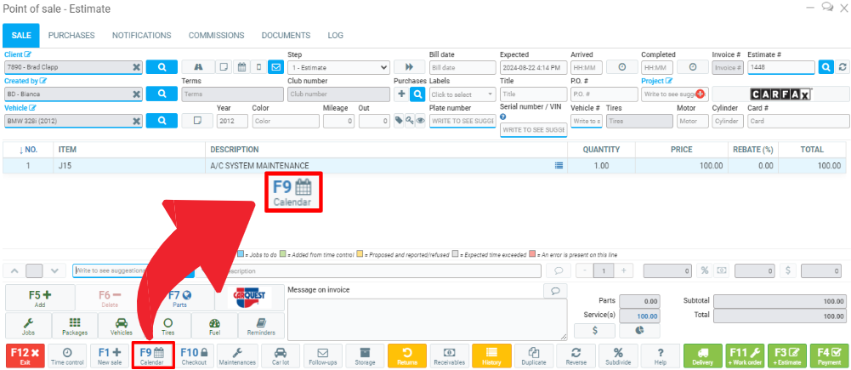Click the Storage box icon
The image size is (851, 370).
click(365, 355)
